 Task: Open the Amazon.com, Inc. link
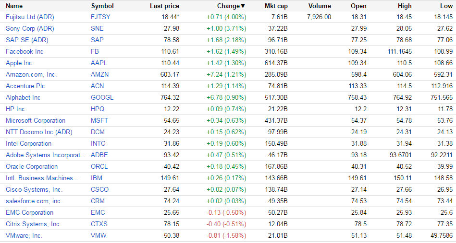coord(31,74)
